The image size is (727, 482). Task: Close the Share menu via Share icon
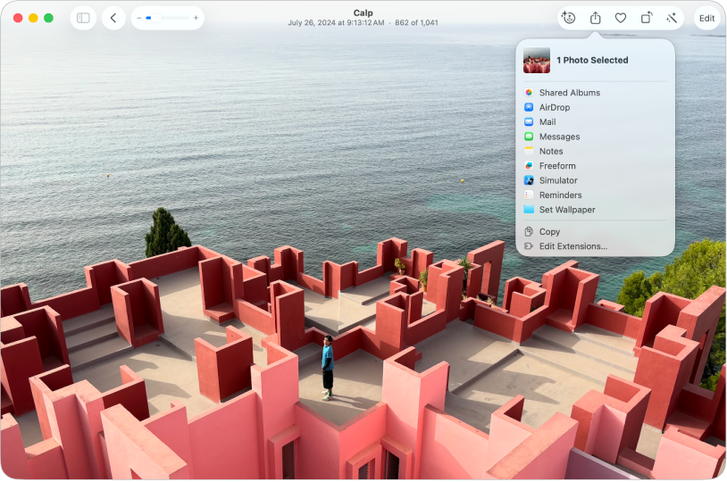click(595, 18)
